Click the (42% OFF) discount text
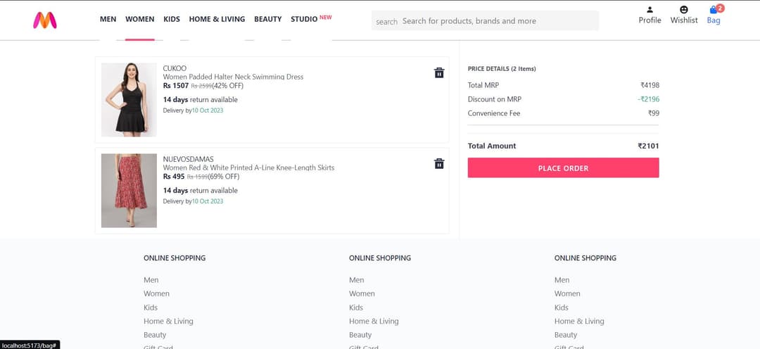This screenshot has width=760, height=349. (x=228, y=86)
